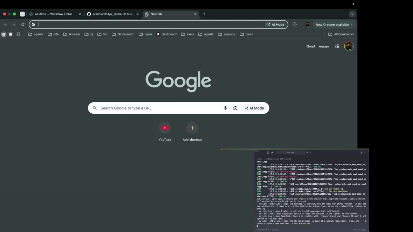Open the repos bookmark folder
Image resolution: width=413 pixels, height=232 pixels.
pyautogui.click(x=146, y=34)
